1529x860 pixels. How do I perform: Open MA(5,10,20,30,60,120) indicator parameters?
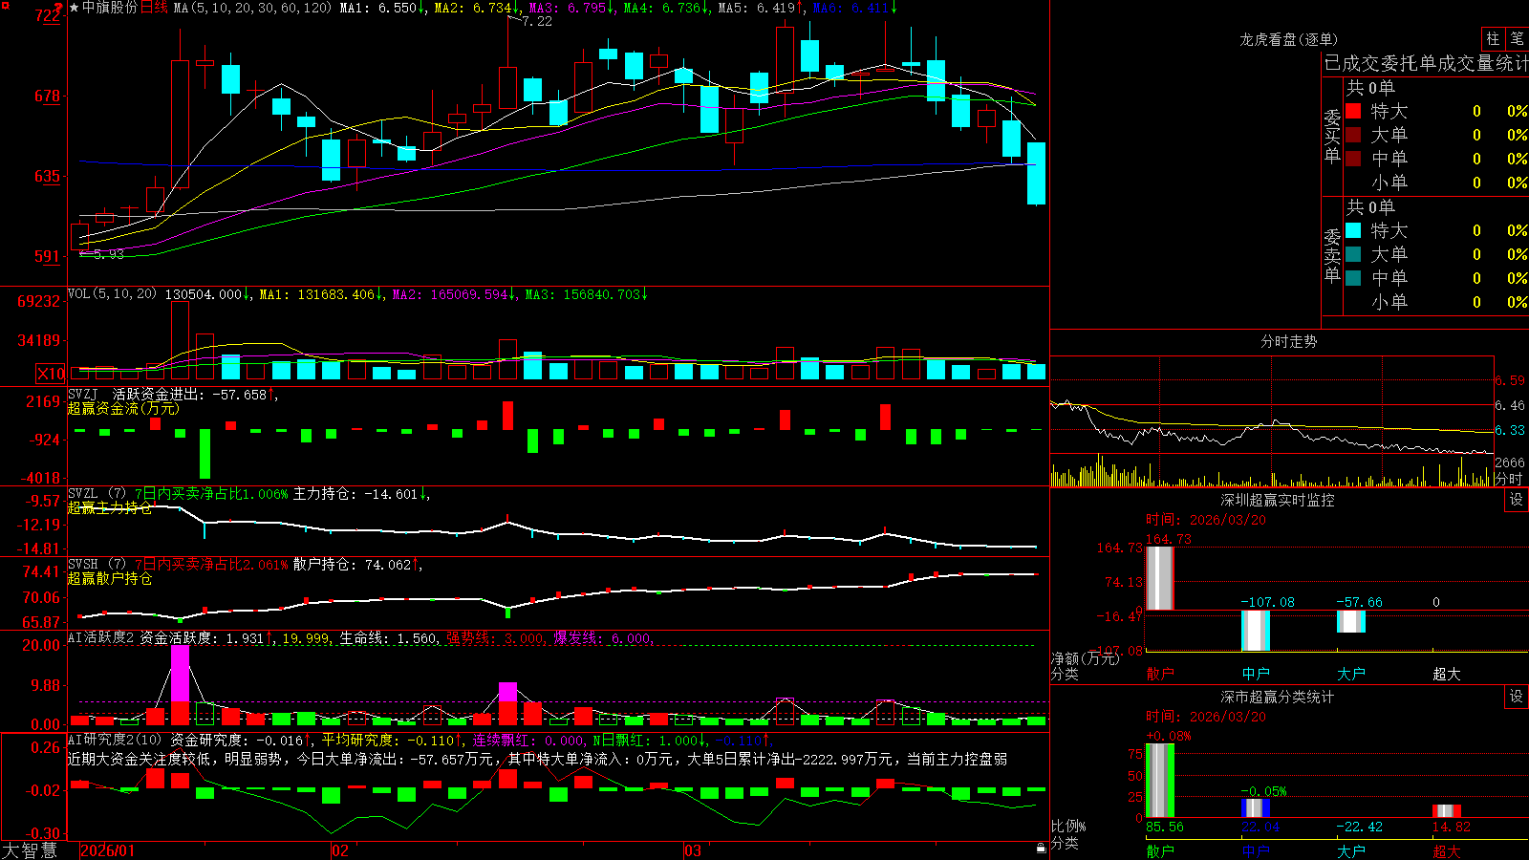[252, 8]
